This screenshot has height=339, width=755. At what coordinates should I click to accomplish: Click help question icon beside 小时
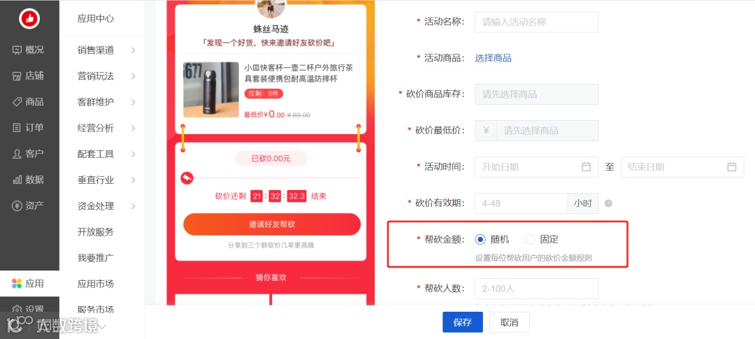(x=608, y=203)
